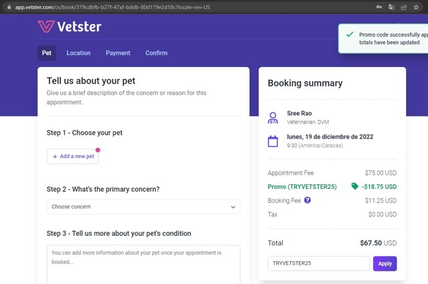Click the promo code input field
This screenshot has height=284, width=428.
coord(319,263)
